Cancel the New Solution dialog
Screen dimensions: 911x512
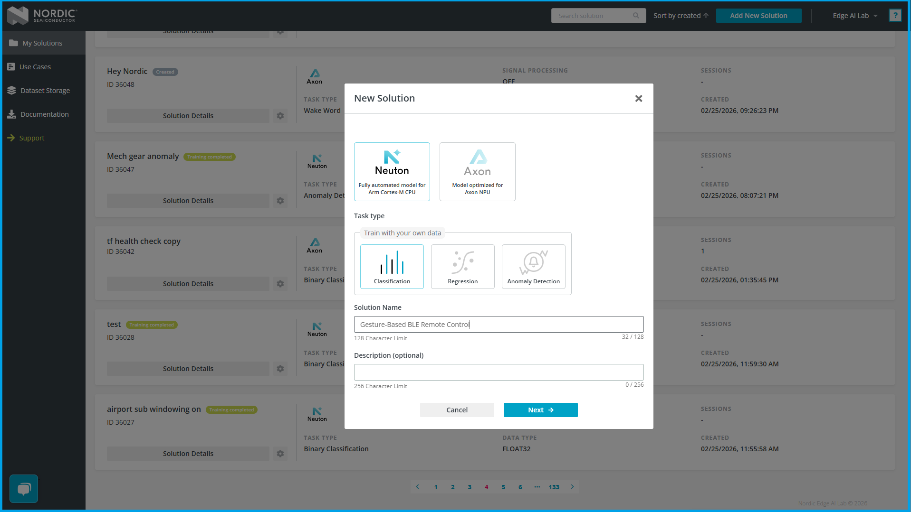[457, 410]
